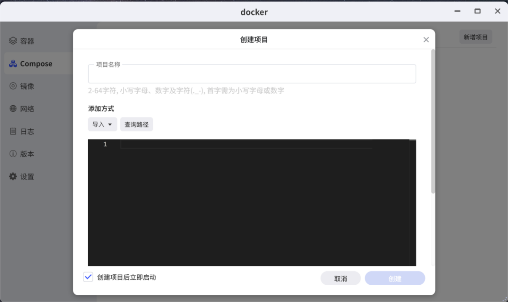Minimize the docker window
The height and width of the screenshot is (302, 508).
457,11
